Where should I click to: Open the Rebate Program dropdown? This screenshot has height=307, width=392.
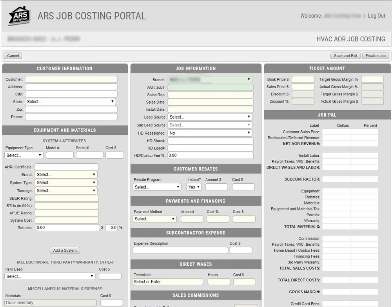pyautogui.click(x=157, y=187)
